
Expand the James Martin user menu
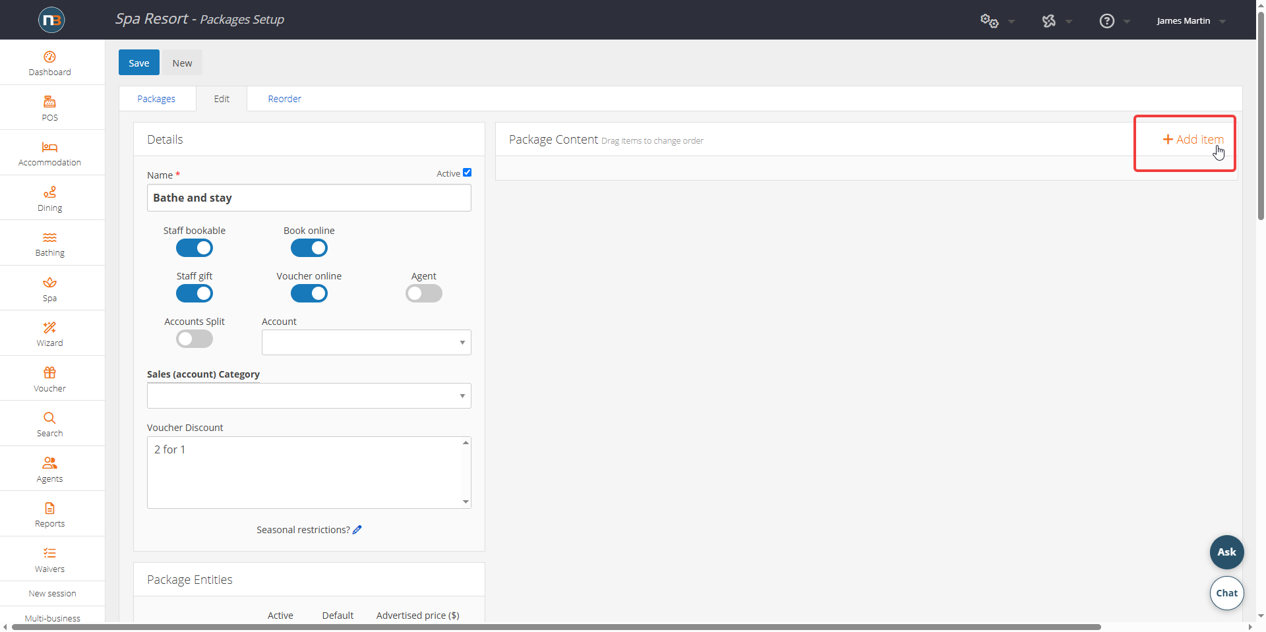click(x=1191, y=21)
